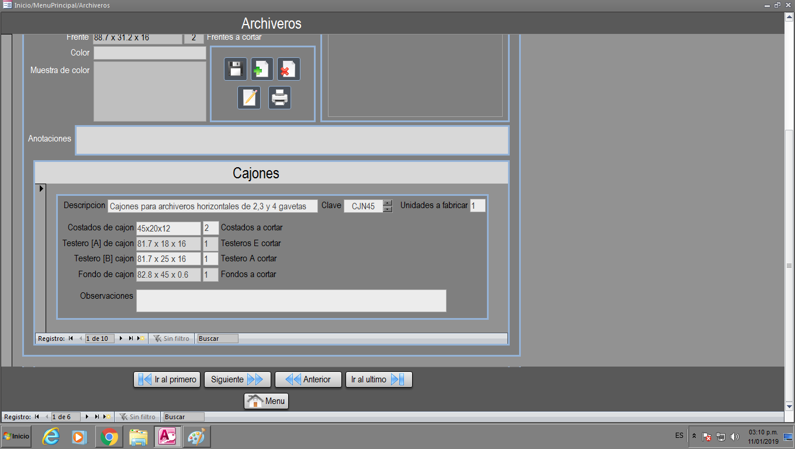This screenshot has height=449, width=795.
Task: Click the edit record pencil icon
Action: [249, 98]
